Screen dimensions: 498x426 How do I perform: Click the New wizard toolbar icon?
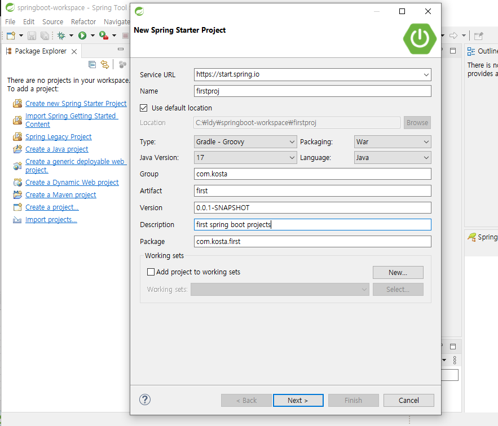pyautogui.click(x=11, y=35)
